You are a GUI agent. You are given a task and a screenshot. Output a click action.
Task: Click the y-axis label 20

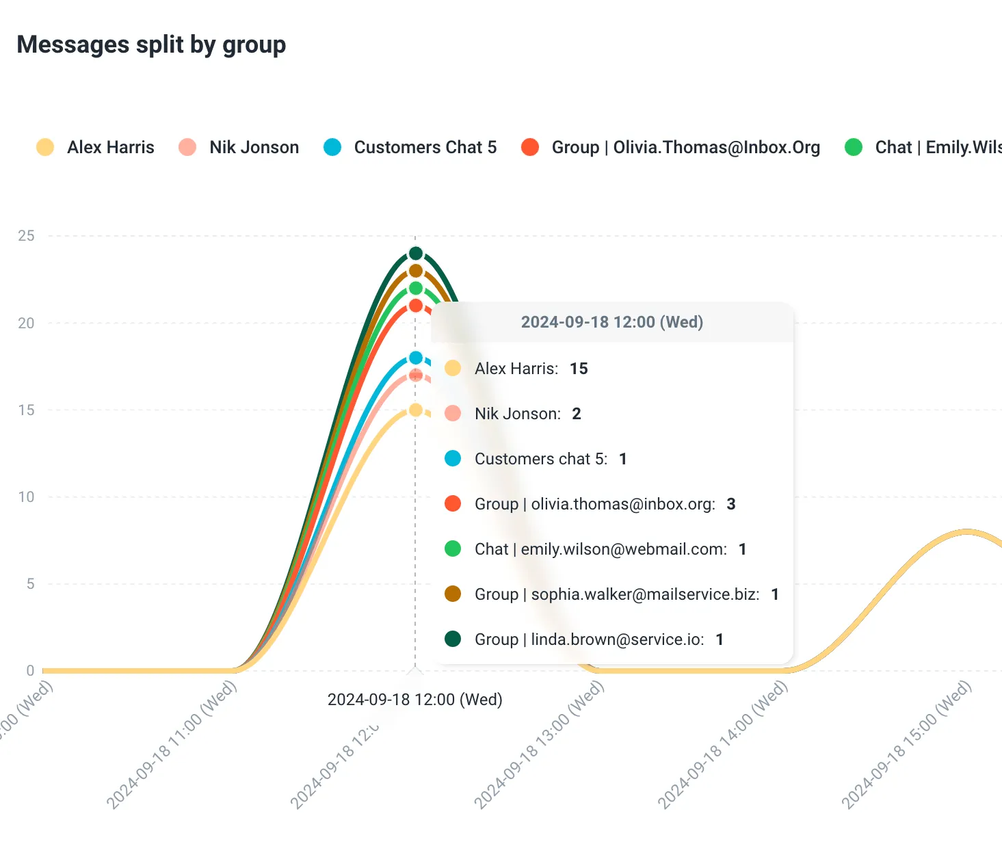[x=26, y=323]
